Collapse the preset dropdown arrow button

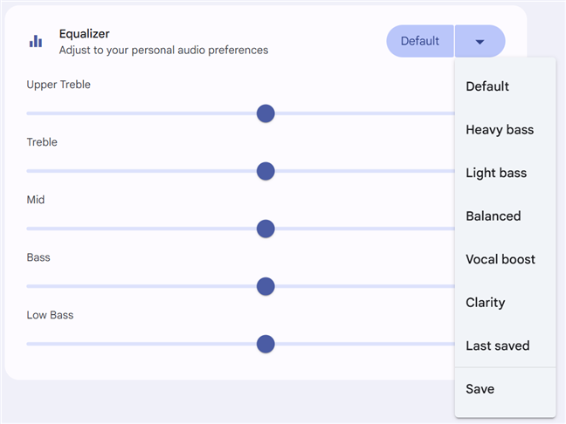point(480,41)
